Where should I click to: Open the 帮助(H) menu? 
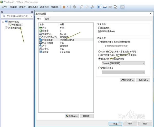[55, 7]
